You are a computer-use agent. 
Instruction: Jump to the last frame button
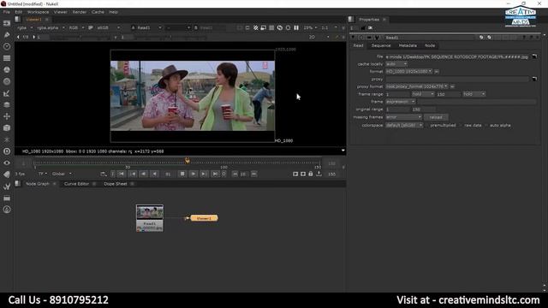(215, 174)
